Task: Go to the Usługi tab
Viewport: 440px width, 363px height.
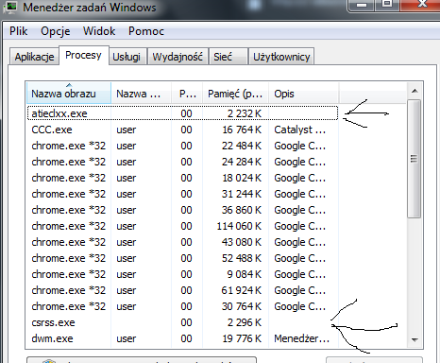Action: tap(127, 57)
